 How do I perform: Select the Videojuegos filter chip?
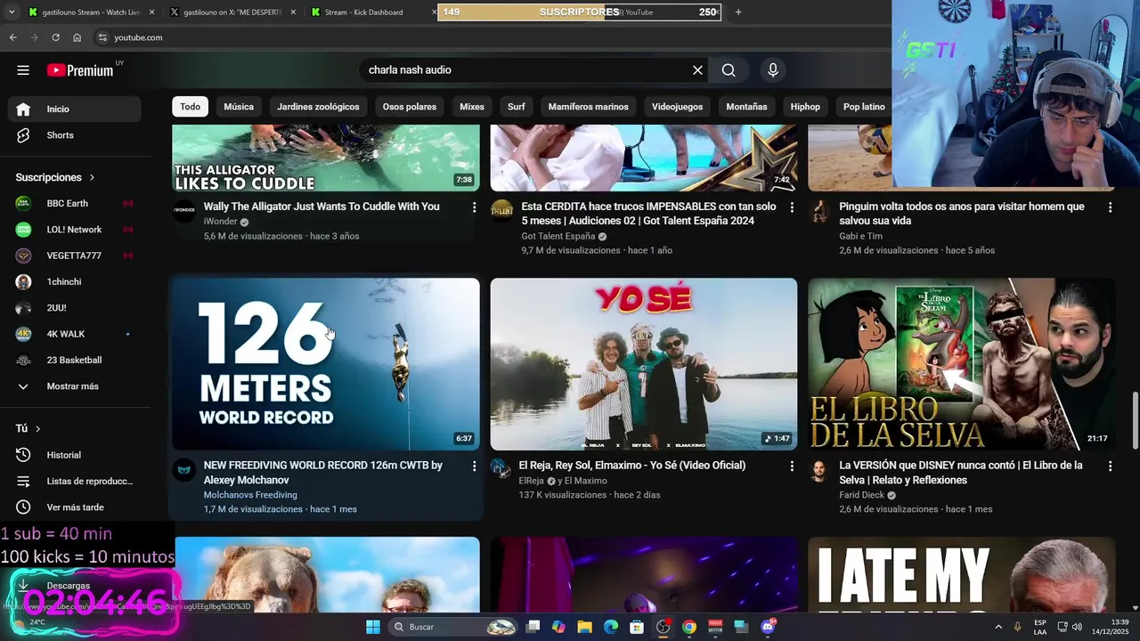677,107
